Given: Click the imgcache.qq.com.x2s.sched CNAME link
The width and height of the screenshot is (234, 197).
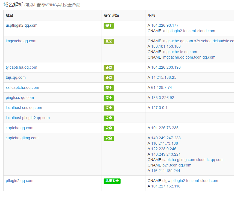Looking at the screenshot, I should coord(198,41).
